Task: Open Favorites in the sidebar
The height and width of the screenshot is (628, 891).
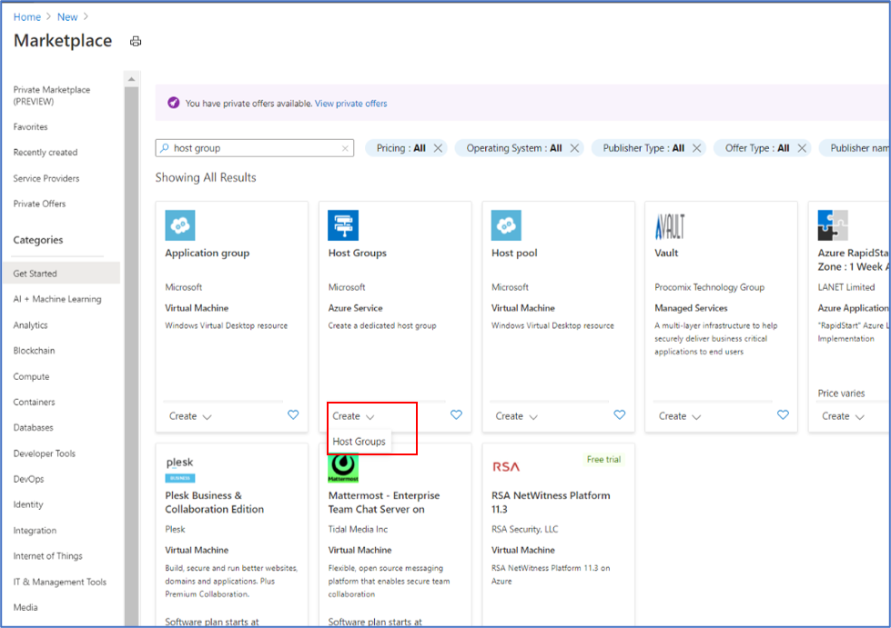Action: (31, 127)
